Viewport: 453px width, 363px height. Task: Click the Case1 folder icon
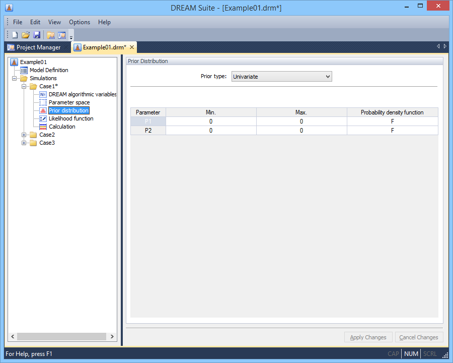34,86
